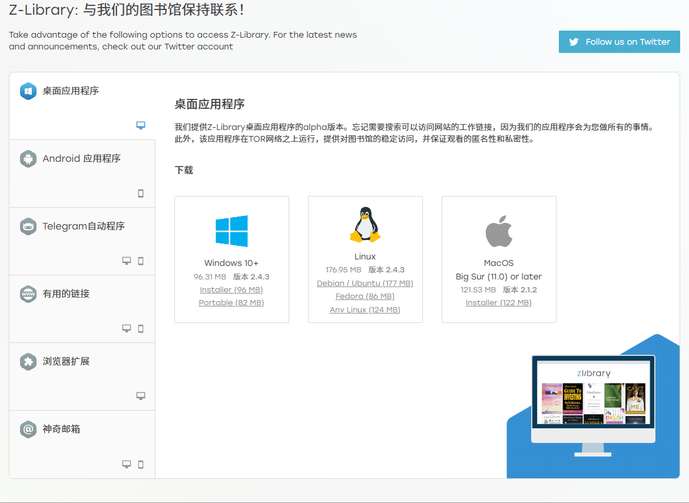The image size is (689, 503).
Task: Click the Windows logo in download card
Action: coord(231,231)
